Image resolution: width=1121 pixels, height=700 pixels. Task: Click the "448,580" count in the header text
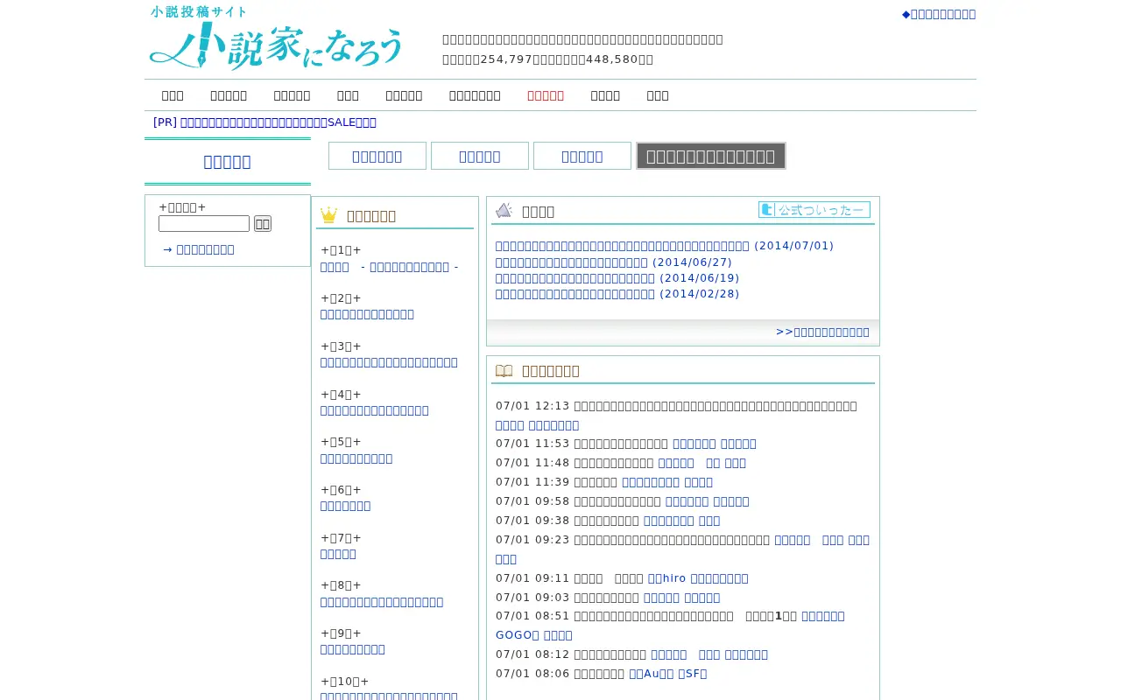tap(612, 59)
